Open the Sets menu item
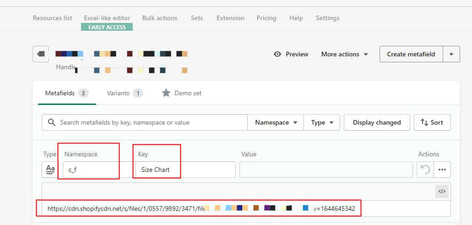This screenshot has height=225, width=472. pos(197,18)
